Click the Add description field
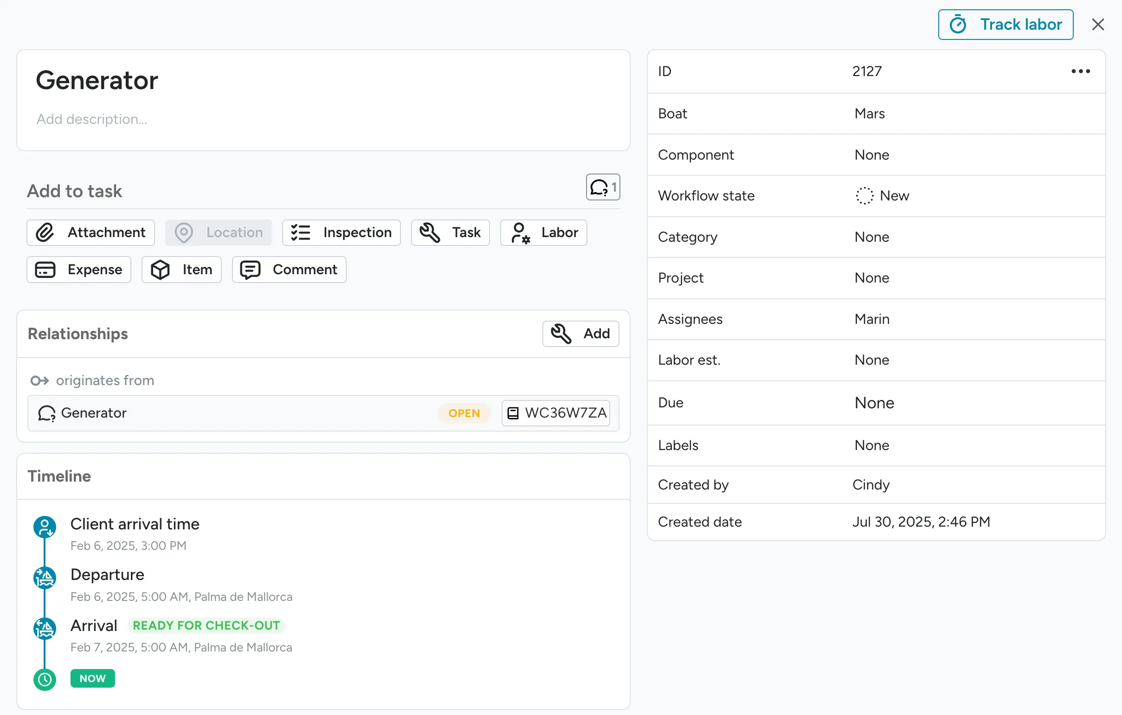Viewport: 1122px width, 715px height. point(92,119)
